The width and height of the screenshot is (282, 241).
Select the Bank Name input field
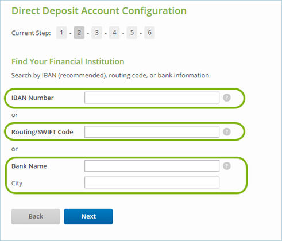[x=152, y=166]
